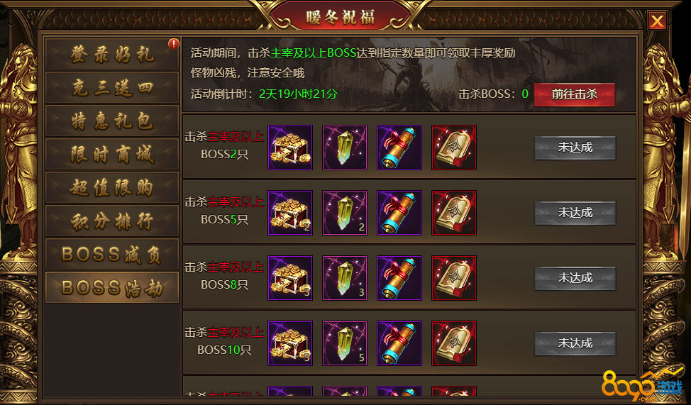Switch to the 充三送四 tab
The height and width of the screenshot is (405, 691).
(x=112, y=88)
